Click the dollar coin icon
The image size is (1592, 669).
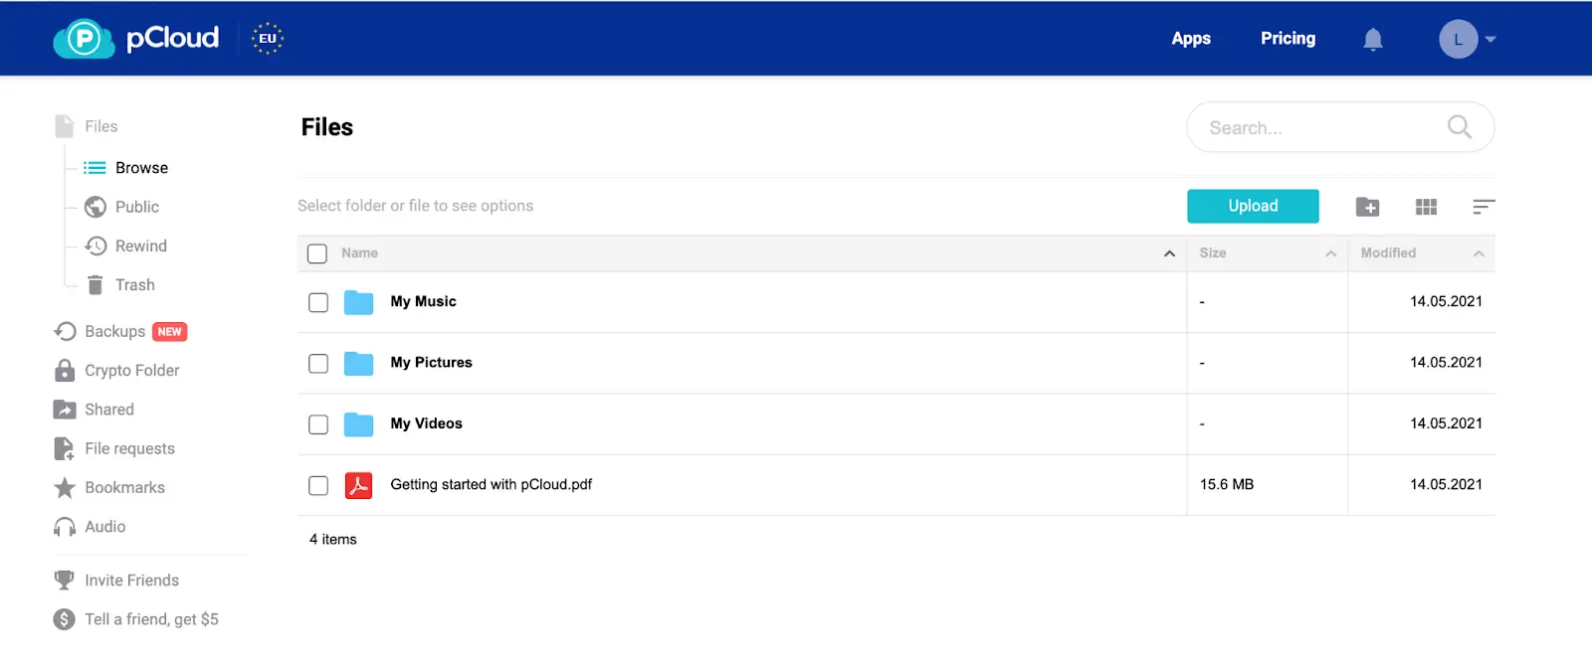(64, 619)
